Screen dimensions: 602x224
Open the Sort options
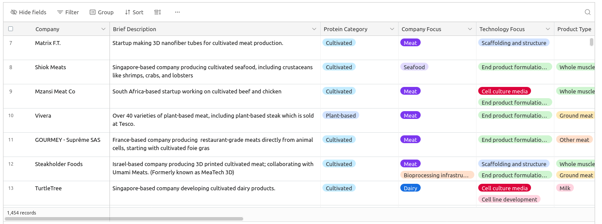(134, 12)
